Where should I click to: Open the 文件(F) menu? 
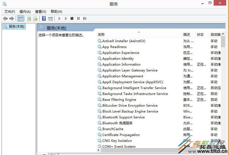[10, 11]
